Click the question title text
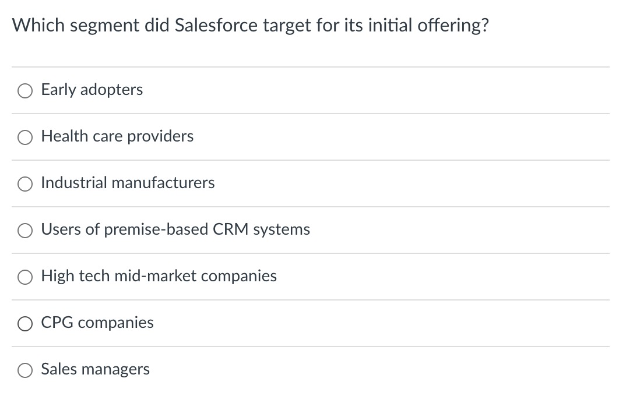The height and width of the screenshot is (403, 626). tap(250, 25)
